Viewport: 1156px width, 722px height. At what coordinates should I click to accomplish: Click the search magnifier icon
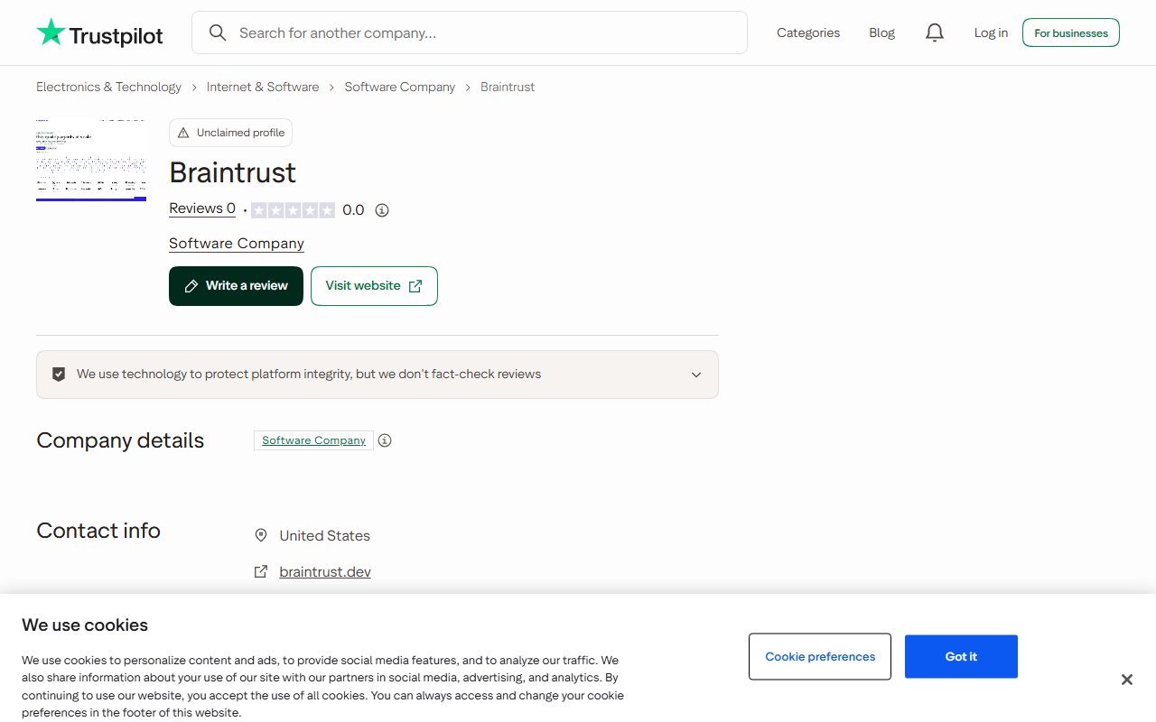218,33
